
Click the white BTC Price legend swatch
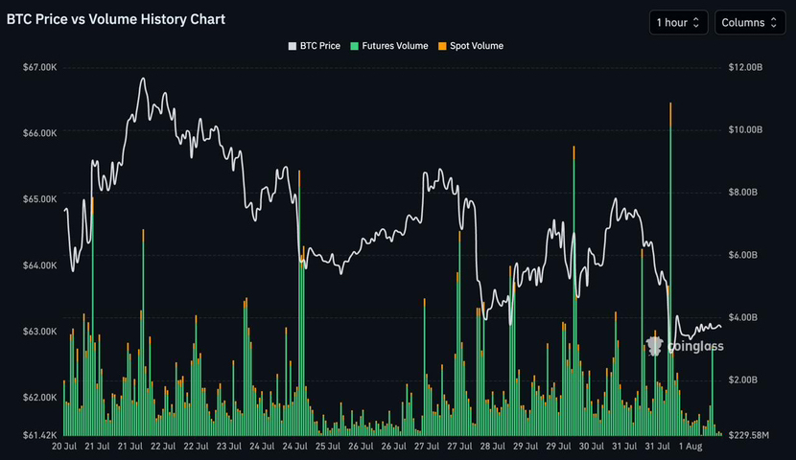pos(293,46)
